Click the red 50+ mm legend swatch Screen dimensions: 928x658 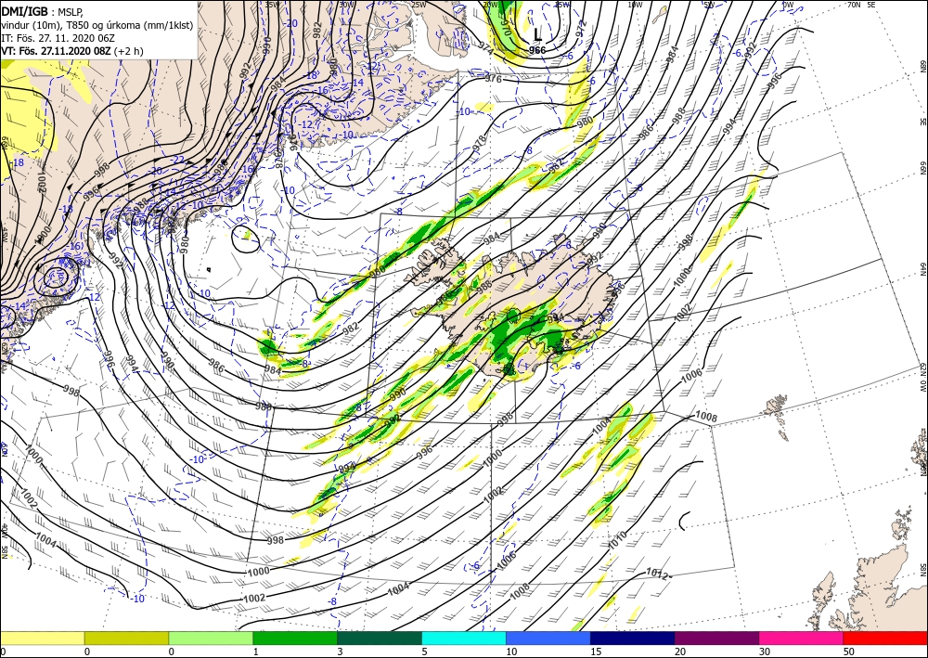tap(885, 638)
